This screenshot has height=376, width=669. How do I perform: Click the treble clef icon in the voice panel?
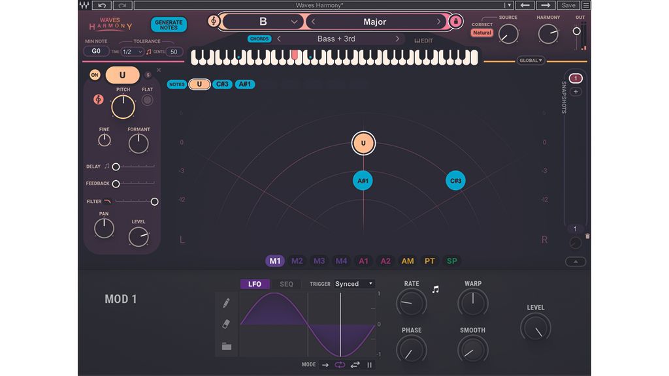click(x=98, y=99)
